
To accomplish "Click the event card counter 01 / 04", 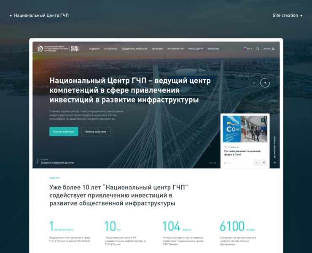I will click(227, 163).
